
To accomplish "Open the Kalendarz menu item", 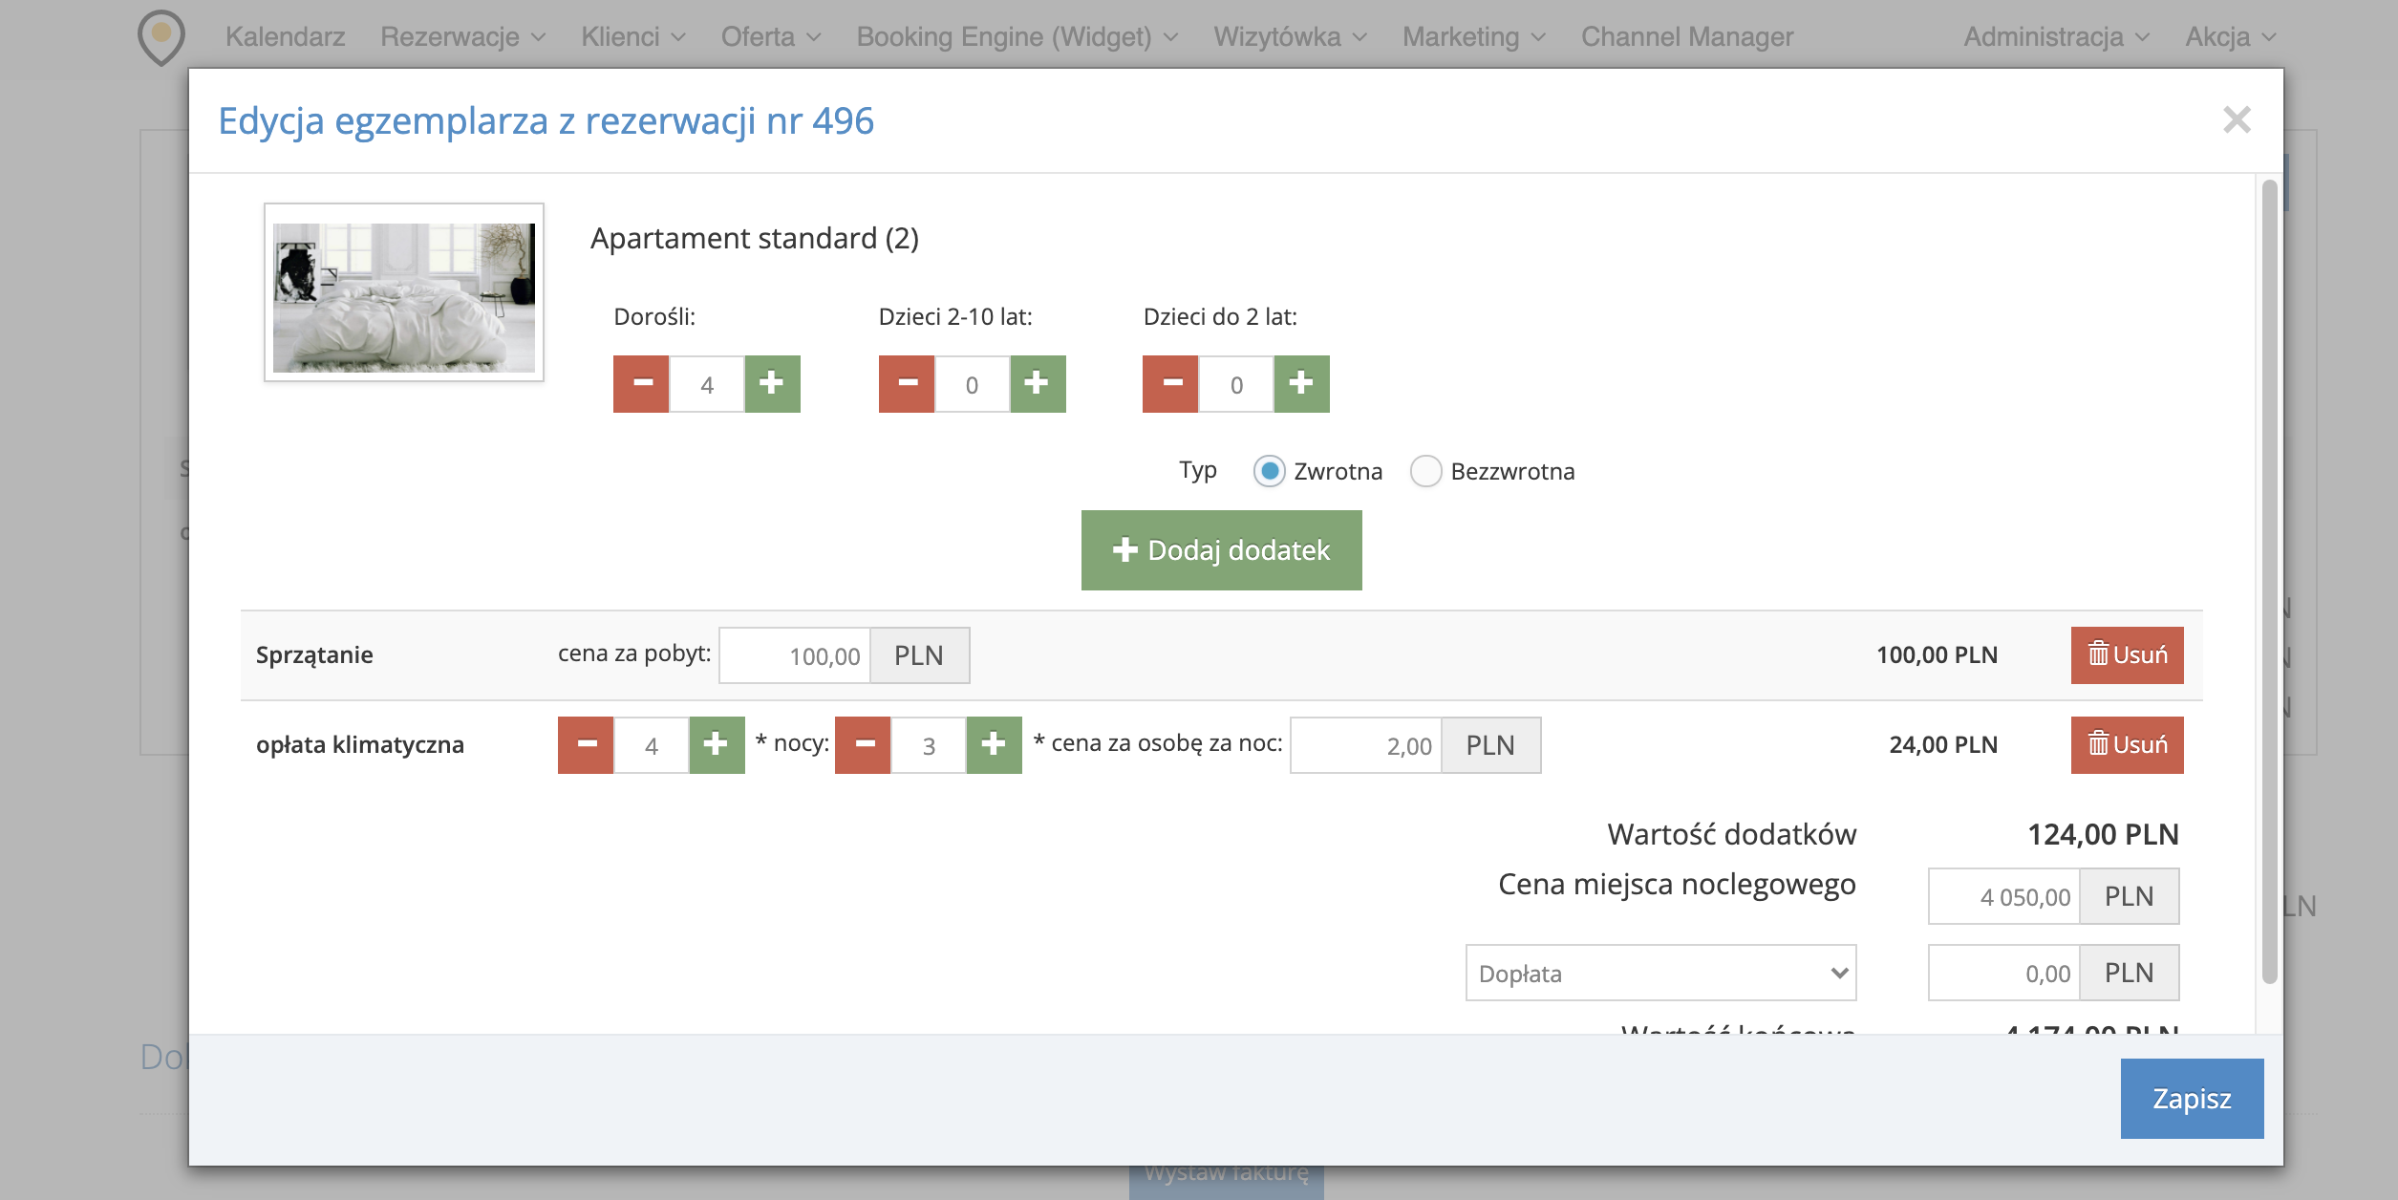I will (285, 36).
